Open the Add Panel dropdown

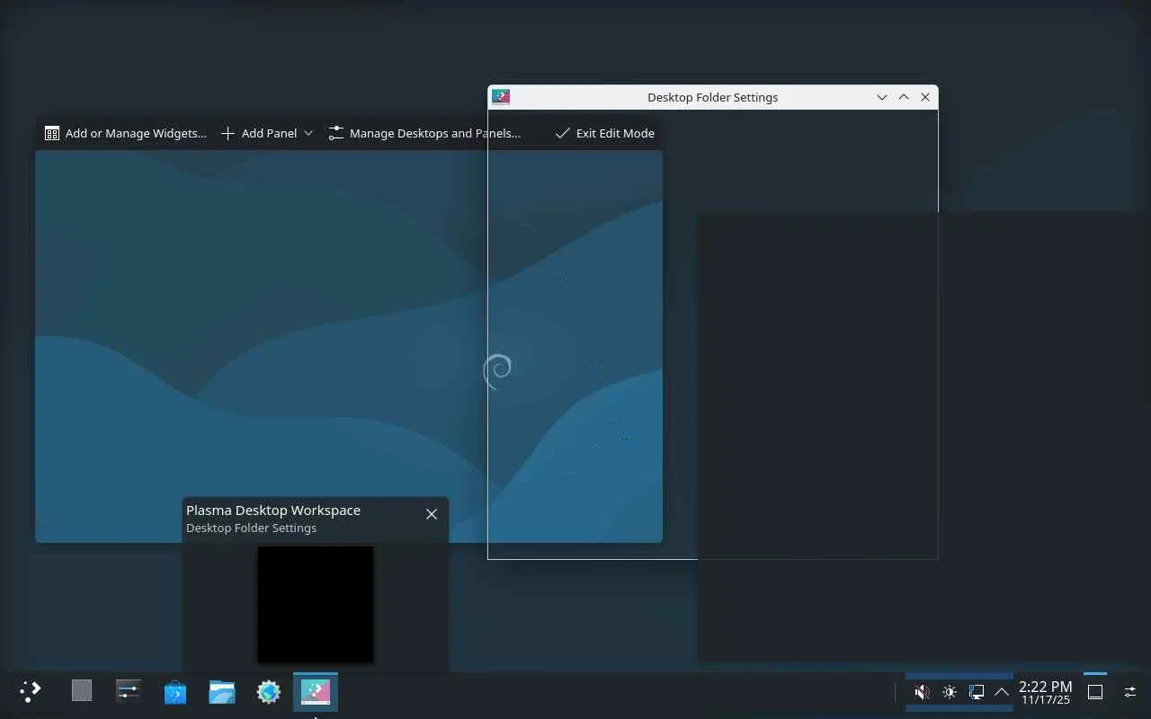[x=267, y=133]
